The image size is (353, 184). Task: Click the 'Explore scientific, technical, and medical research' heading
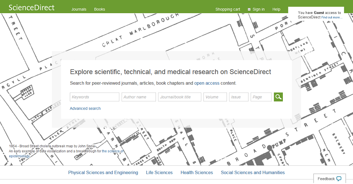[170, 72]
